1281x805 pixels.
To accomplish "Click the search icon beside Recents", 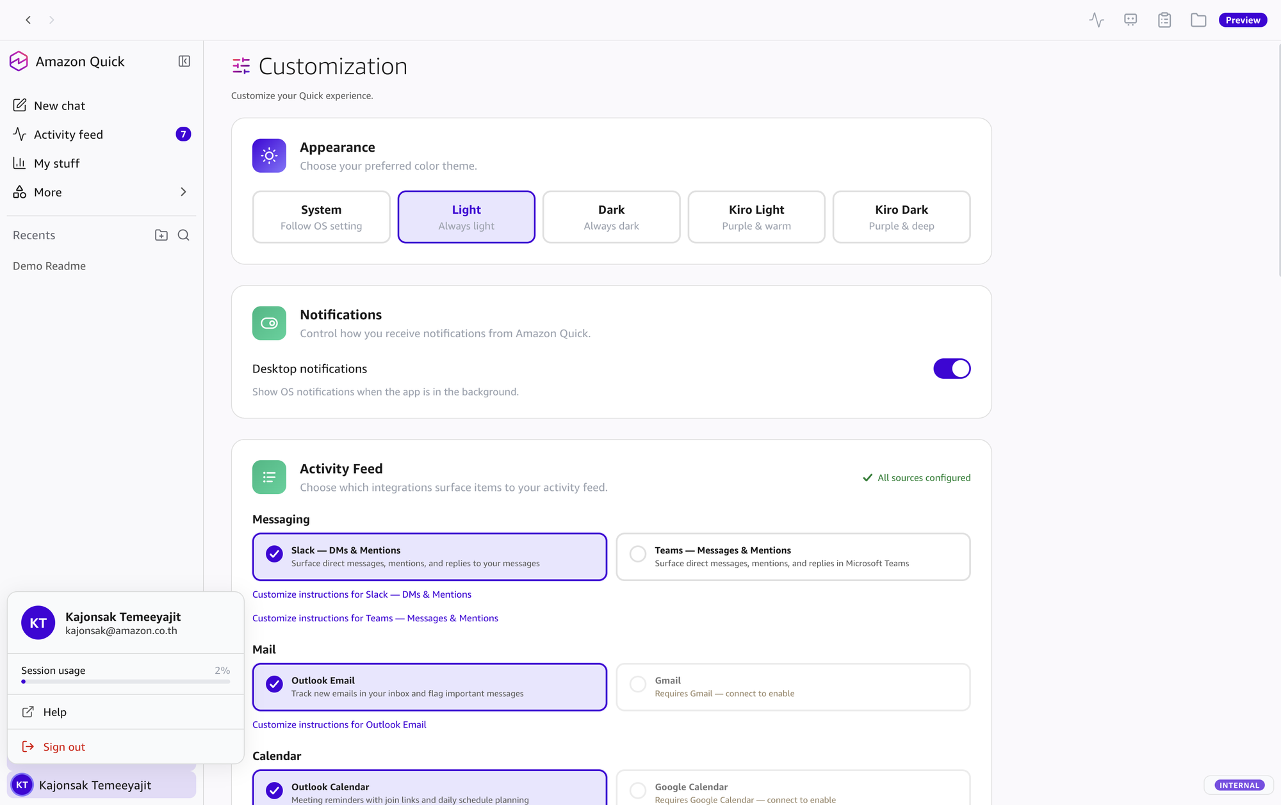I will tap(183, 235).
